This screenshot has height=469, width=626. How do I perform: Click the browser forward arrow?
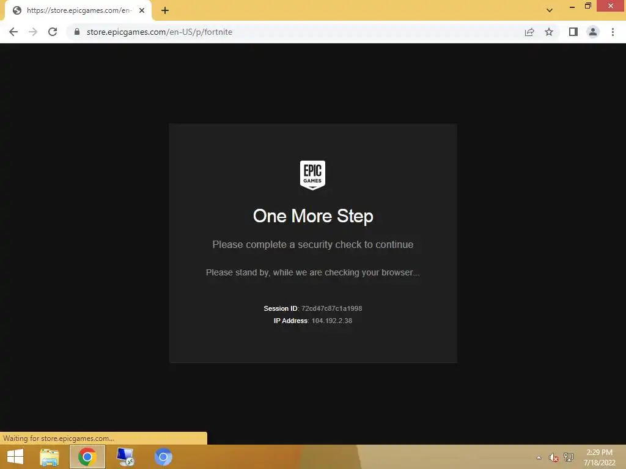coord(33,32)
